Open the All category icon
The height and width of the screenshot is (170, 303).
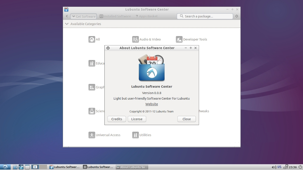tap(92, 39)
